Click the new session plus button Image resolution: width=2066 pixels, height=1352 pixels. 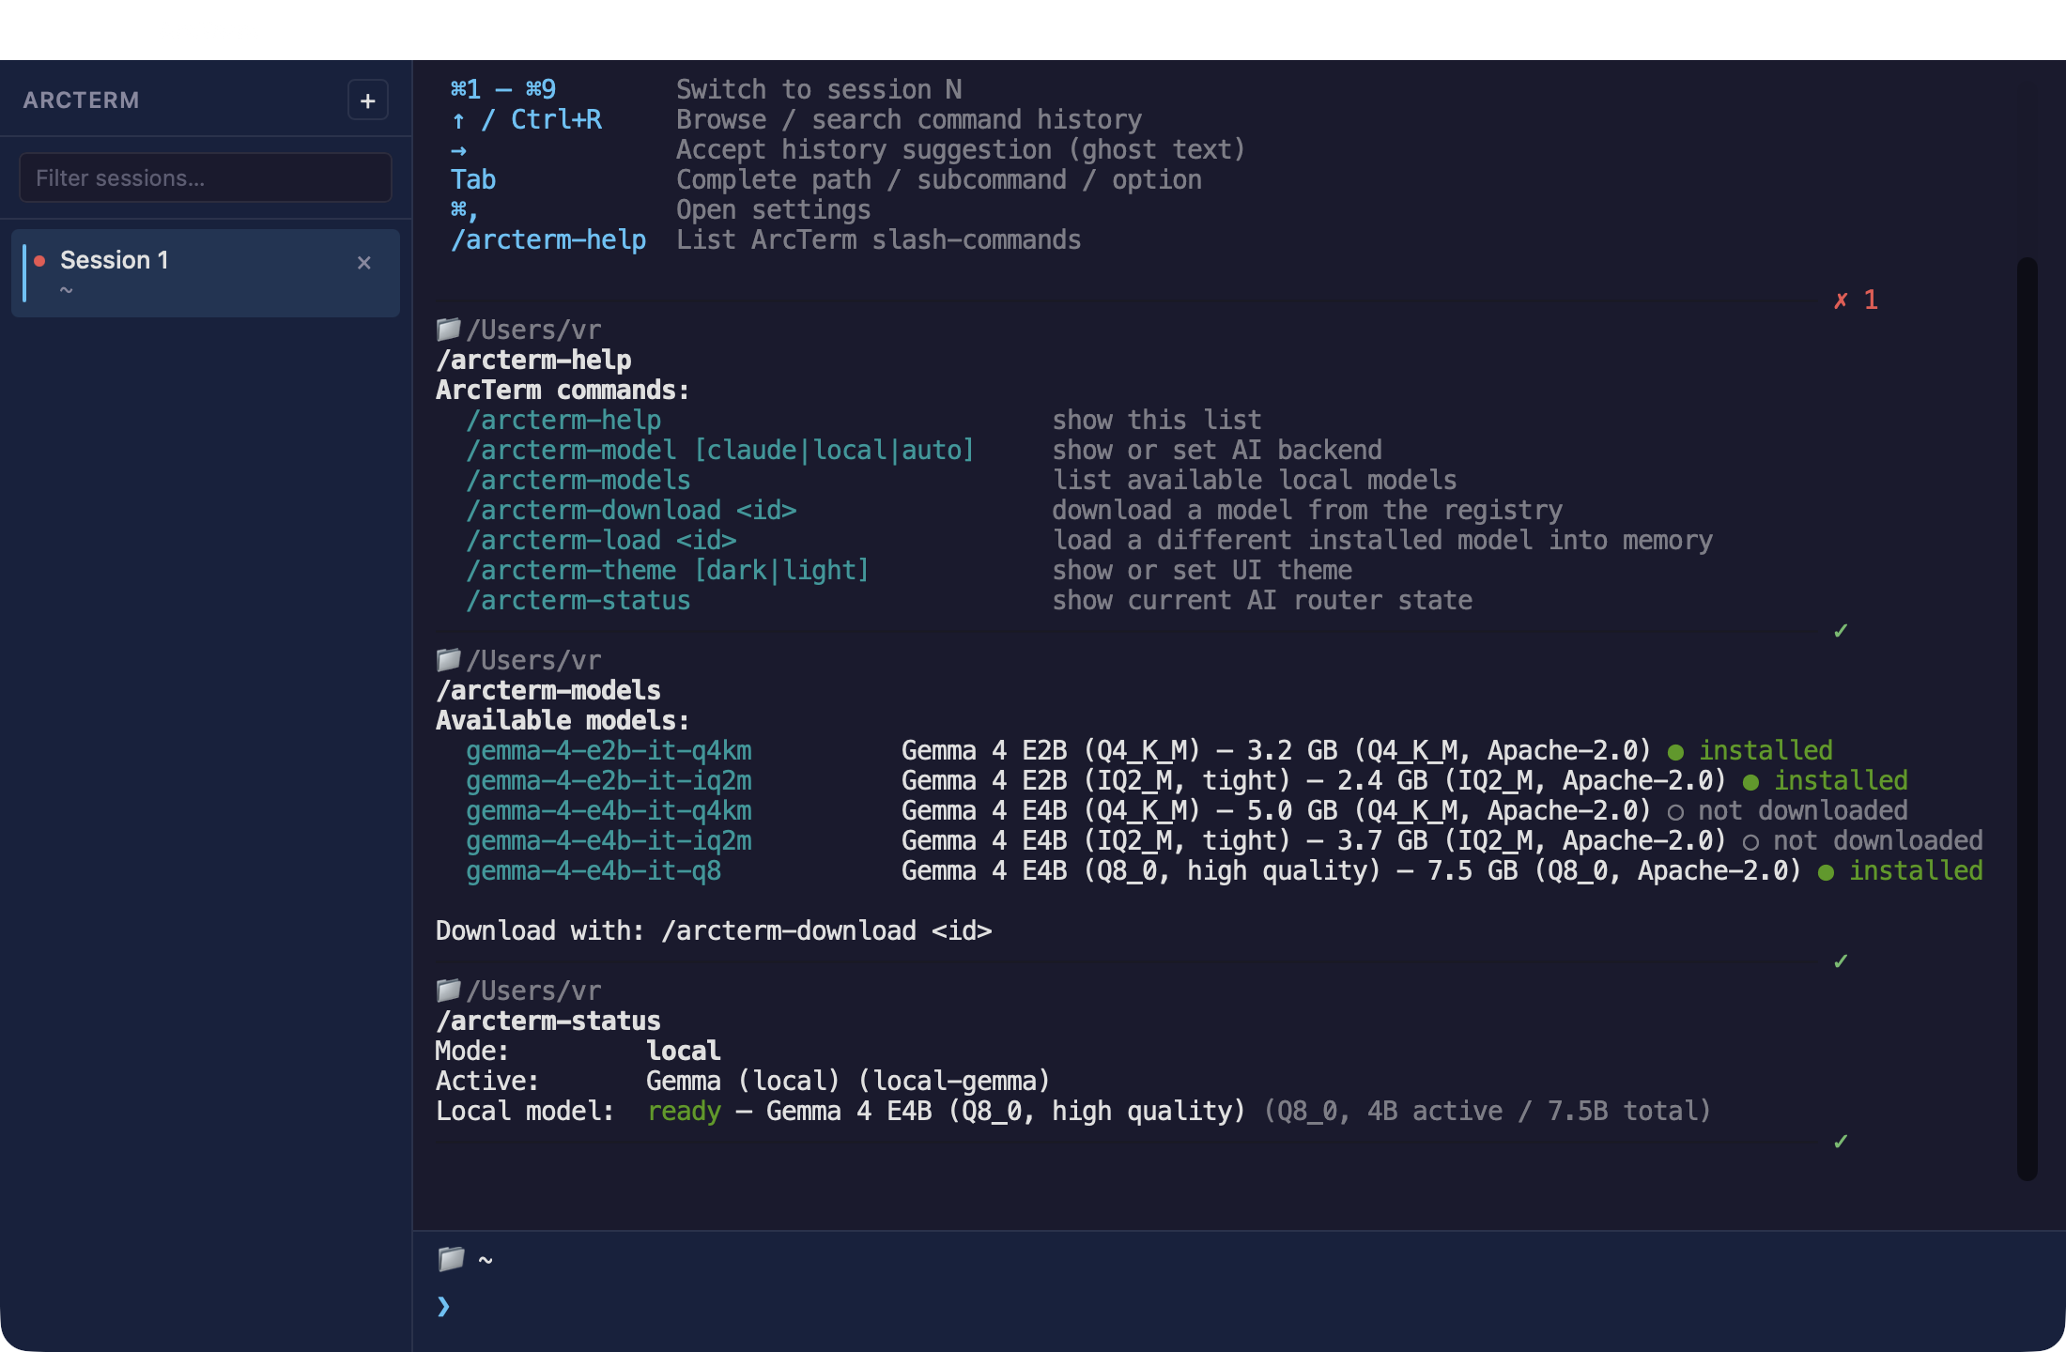[367, 100]
